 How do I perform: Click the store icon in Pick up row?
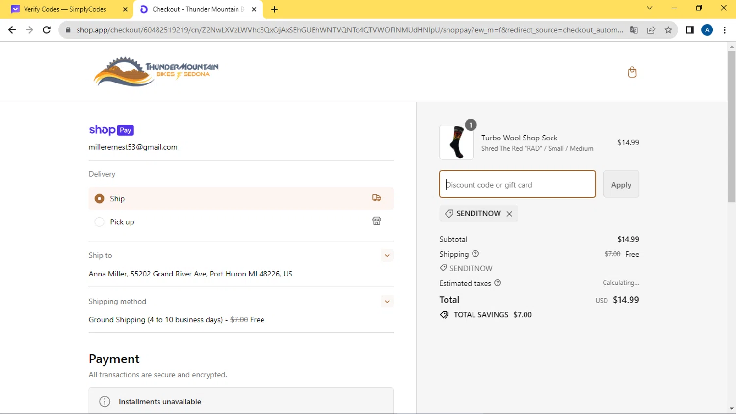pyautogui.click(x=377, y=221)
